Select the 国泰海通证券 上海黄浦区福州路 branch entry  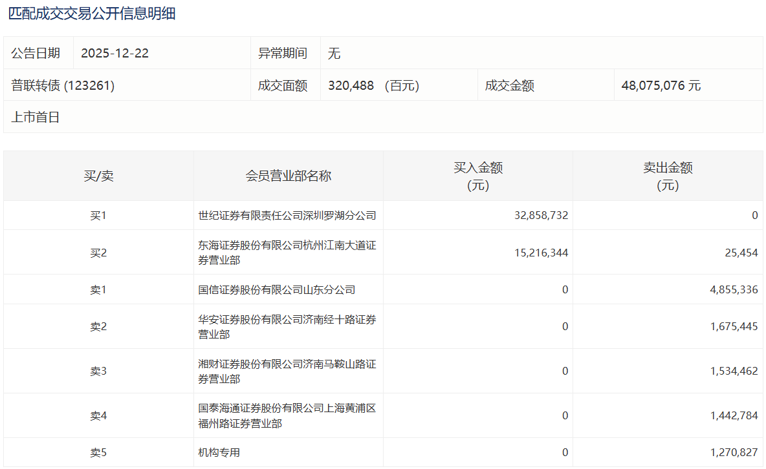tap(287, 416)
